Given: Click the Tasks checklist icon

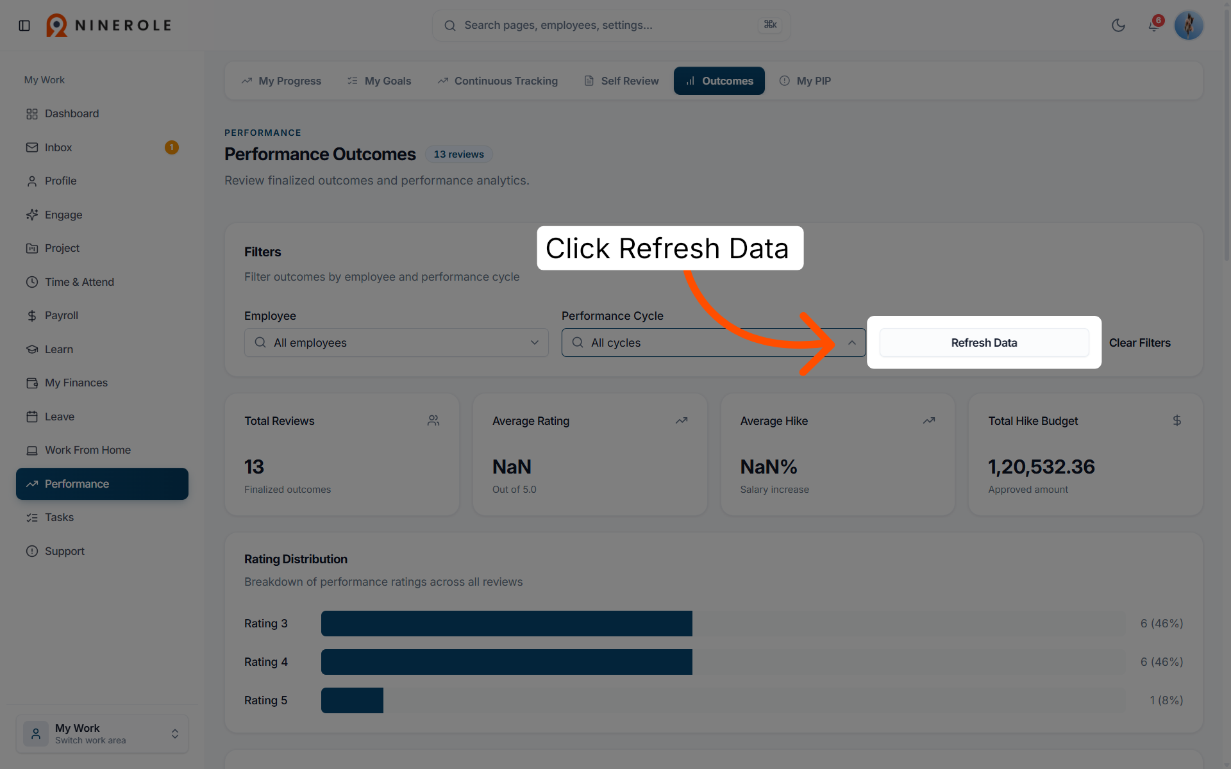Looking at the screenshot, I should click(32, 517).
